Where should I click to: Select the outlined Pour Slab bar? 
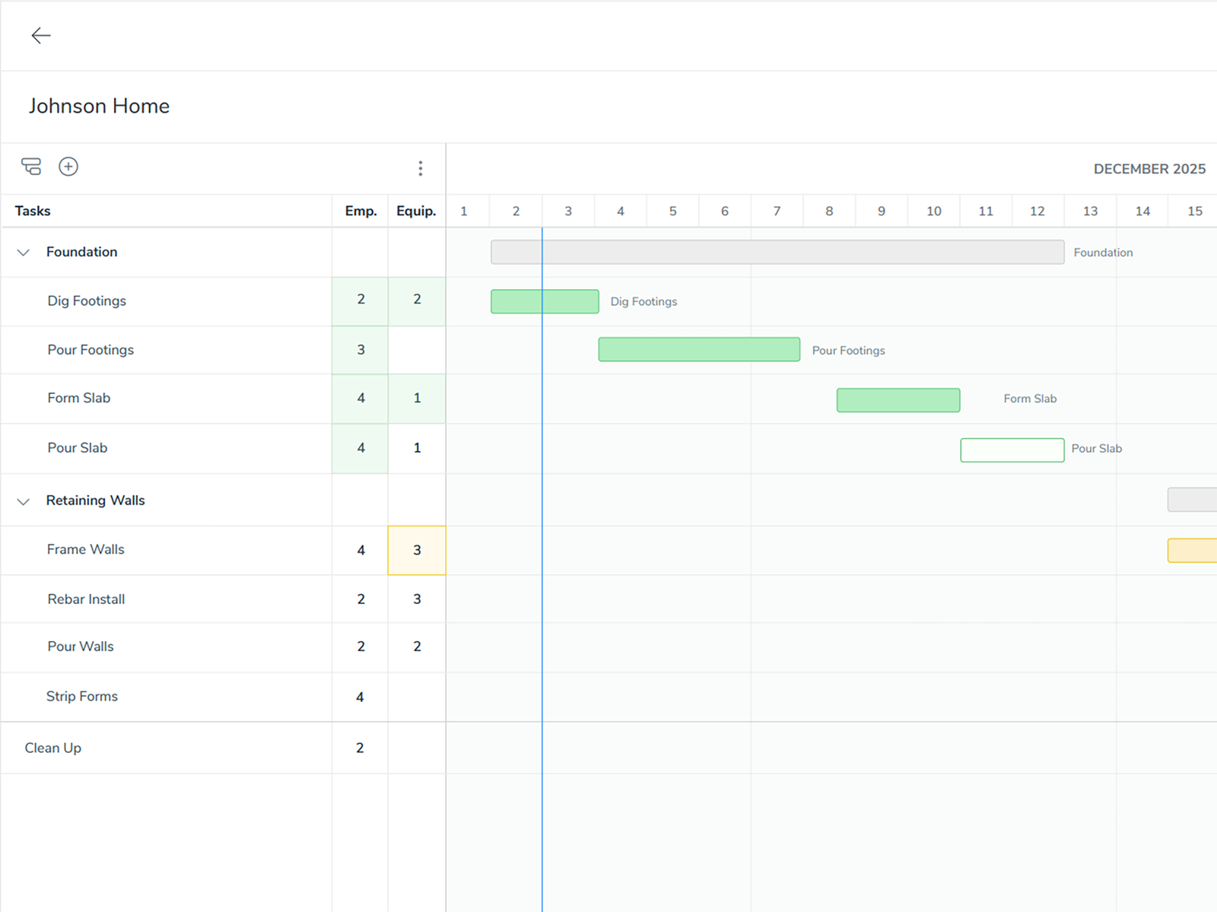pos(1012,450)
